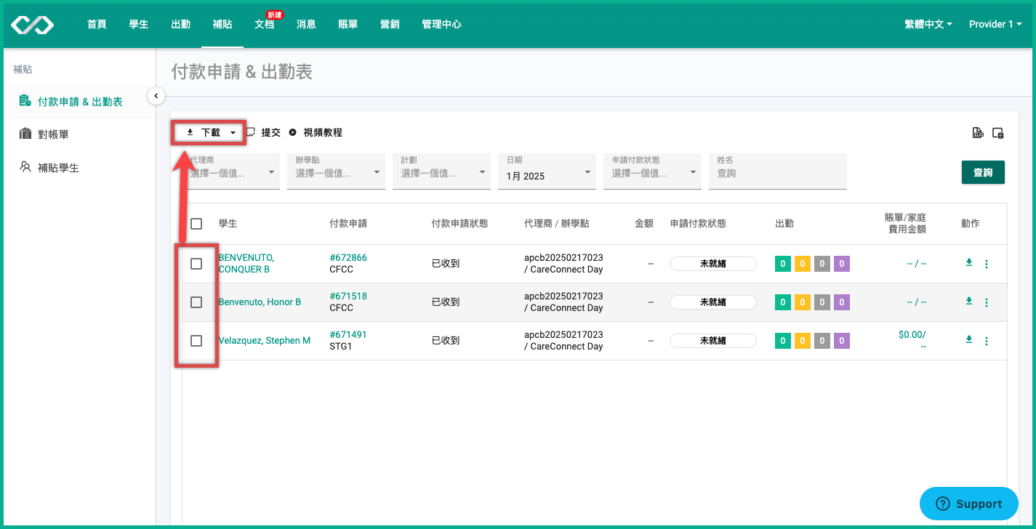Click green attendance badge for Stephen M
The image size is (1036, 529).
click(x=783, y=341)
